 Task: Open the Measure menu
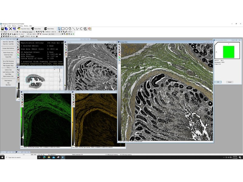point(14,26)
